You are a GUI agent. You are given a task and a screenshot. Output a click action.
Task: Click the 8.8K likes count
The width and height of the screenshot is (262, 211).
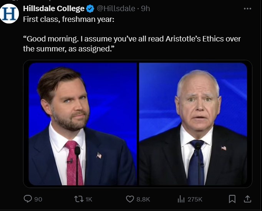click(x=143, y=199)
